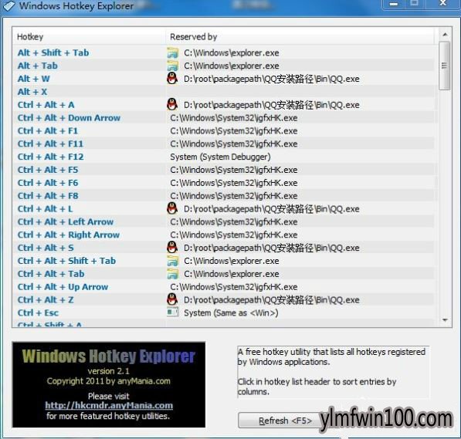This screenshot has width=461, height=439.
Task: Click the QQ penguin icon in Ctrl + Alt + A row
Action: [x=172, y=105]
